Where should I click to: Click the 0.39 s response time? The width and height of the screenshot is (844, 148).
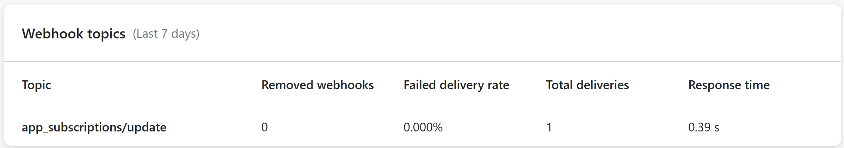[x=703, y=127]
